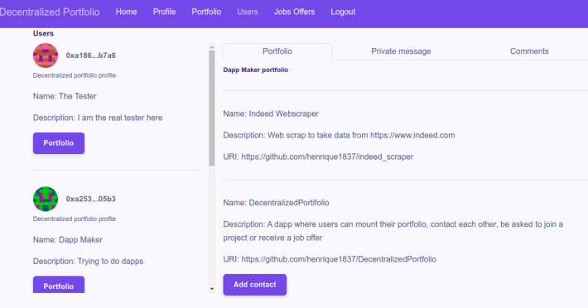Click Logout in the navbar
Image resolution: width=588 pixels, height=308 pixels.
point(343,12)
